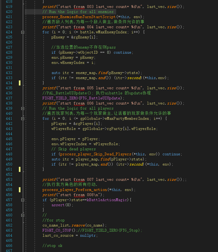This screenshot has width=218, height=252.
Task: Click the continue keyword on line 448
Action: 171,154
